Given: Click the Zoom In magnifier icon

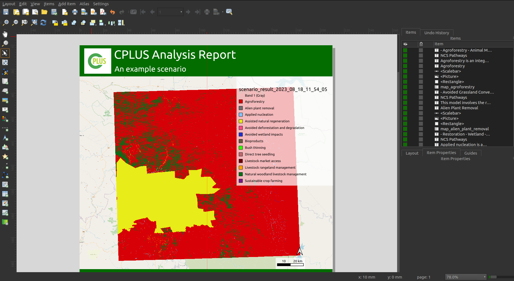Looking at the screenshot, I should [6, 23].
